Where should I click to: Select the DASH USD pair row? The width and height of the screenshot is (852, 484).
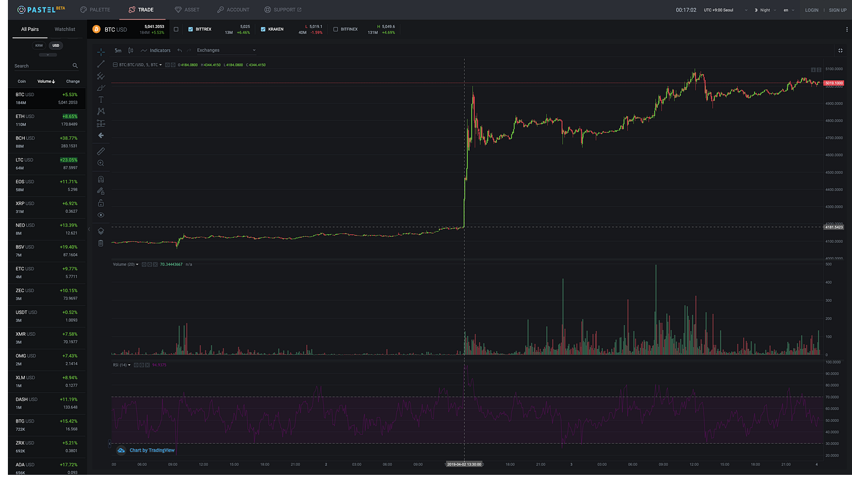47,404
